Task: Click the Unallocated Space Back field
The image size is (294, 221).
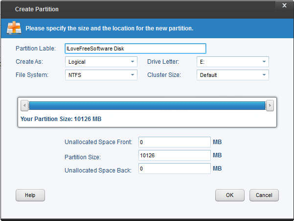Action: point(174,169)
